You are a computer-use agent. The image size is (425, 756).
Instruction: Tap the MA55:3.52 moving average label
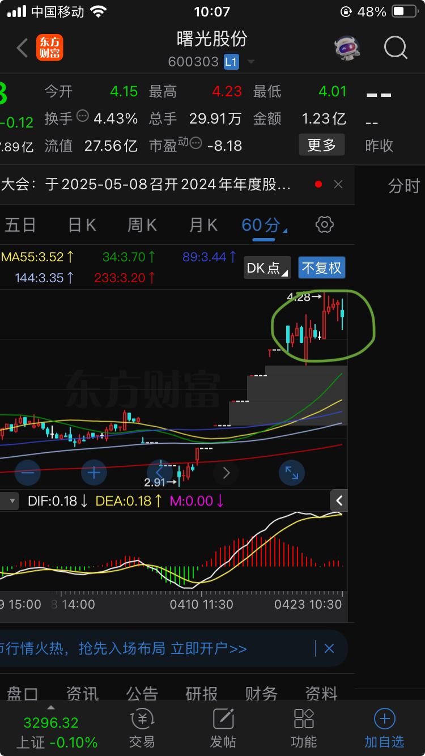[37, 257]
